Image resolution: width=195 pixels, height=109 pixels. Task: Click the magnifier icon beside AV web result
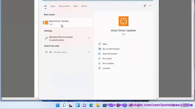coord(46,52)
